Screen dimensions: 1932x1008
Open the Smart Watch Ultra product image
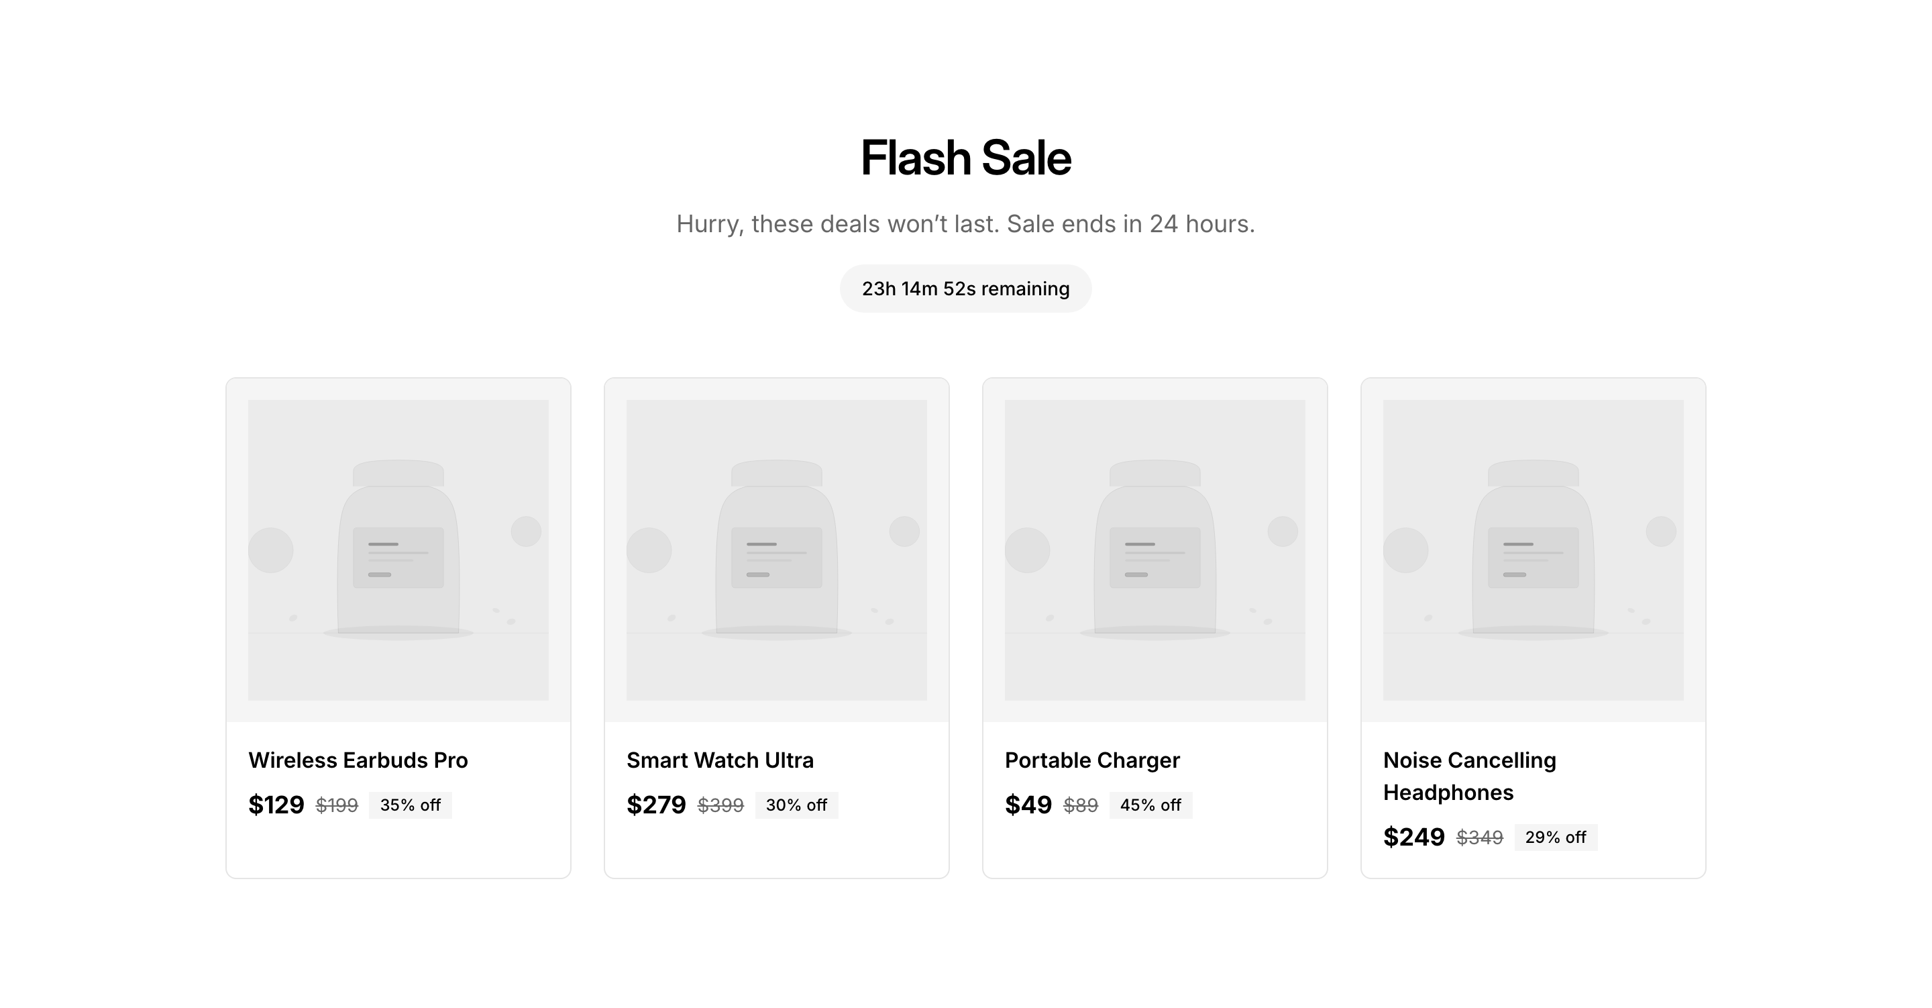coord(776,550)
